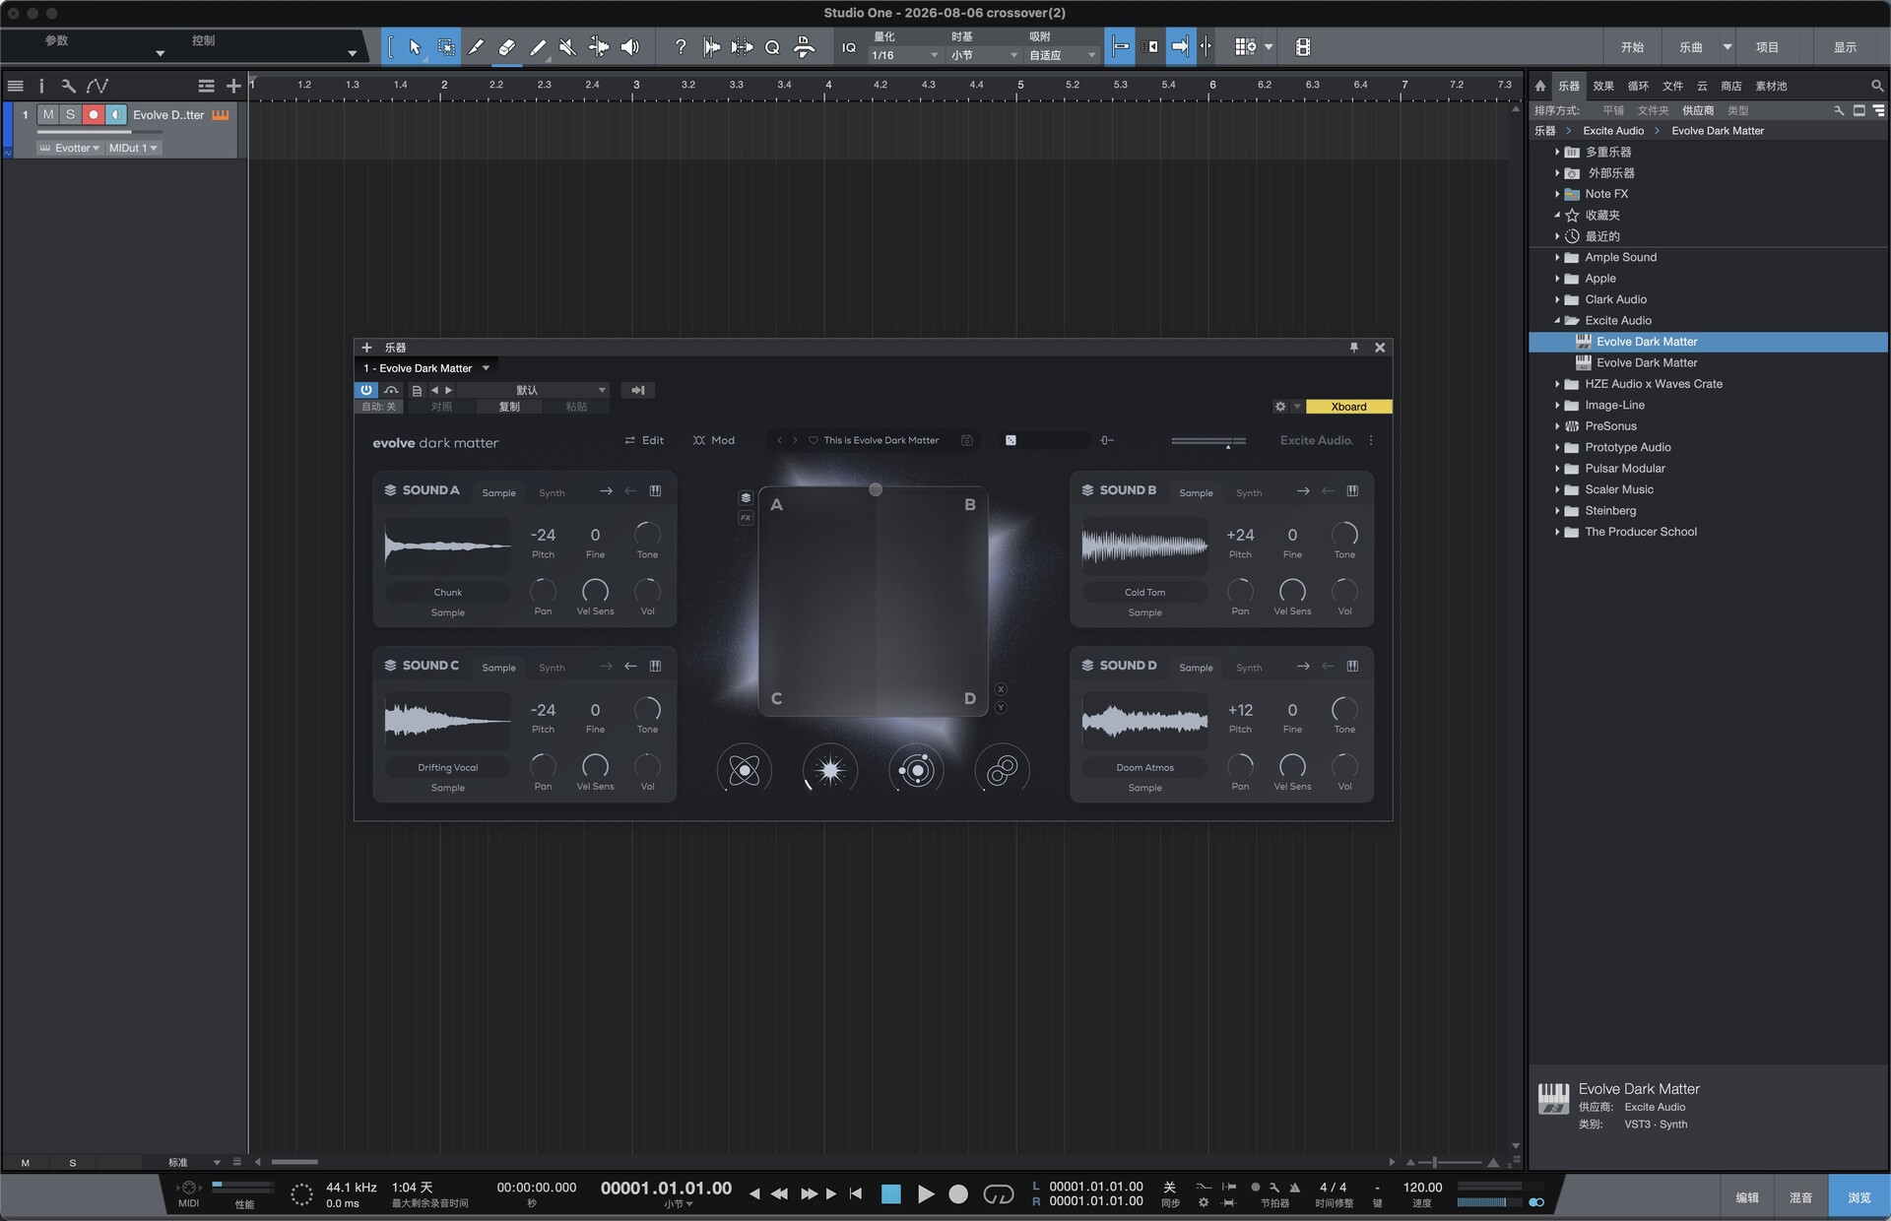Toggle autoscroll arrow button

1180,47
